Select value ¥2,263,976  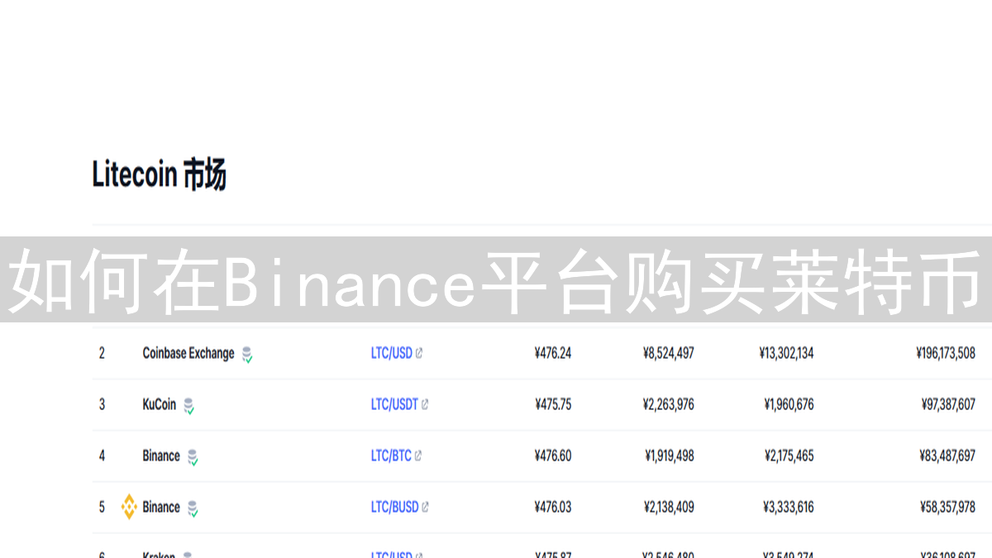[669, 404]
